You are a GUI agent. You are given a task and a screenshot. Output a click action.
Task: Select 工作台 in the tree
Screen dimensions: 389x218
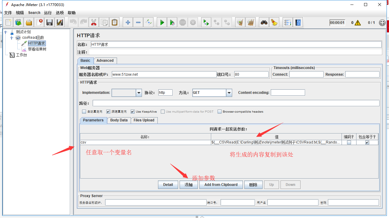coord(21,55)
